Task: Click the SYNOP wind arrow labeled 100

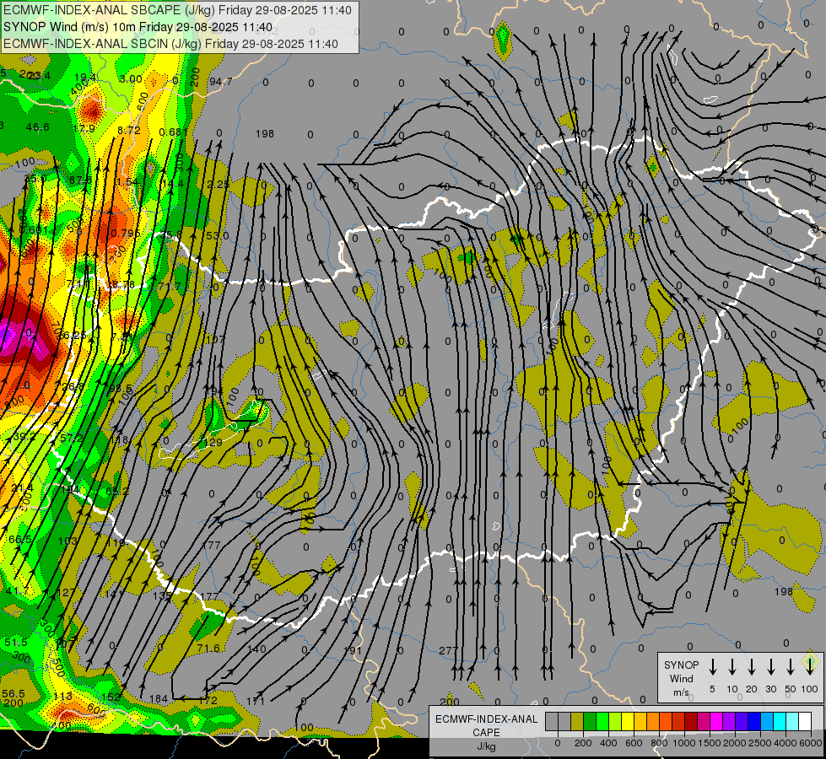Action: [x=810, y=665]
